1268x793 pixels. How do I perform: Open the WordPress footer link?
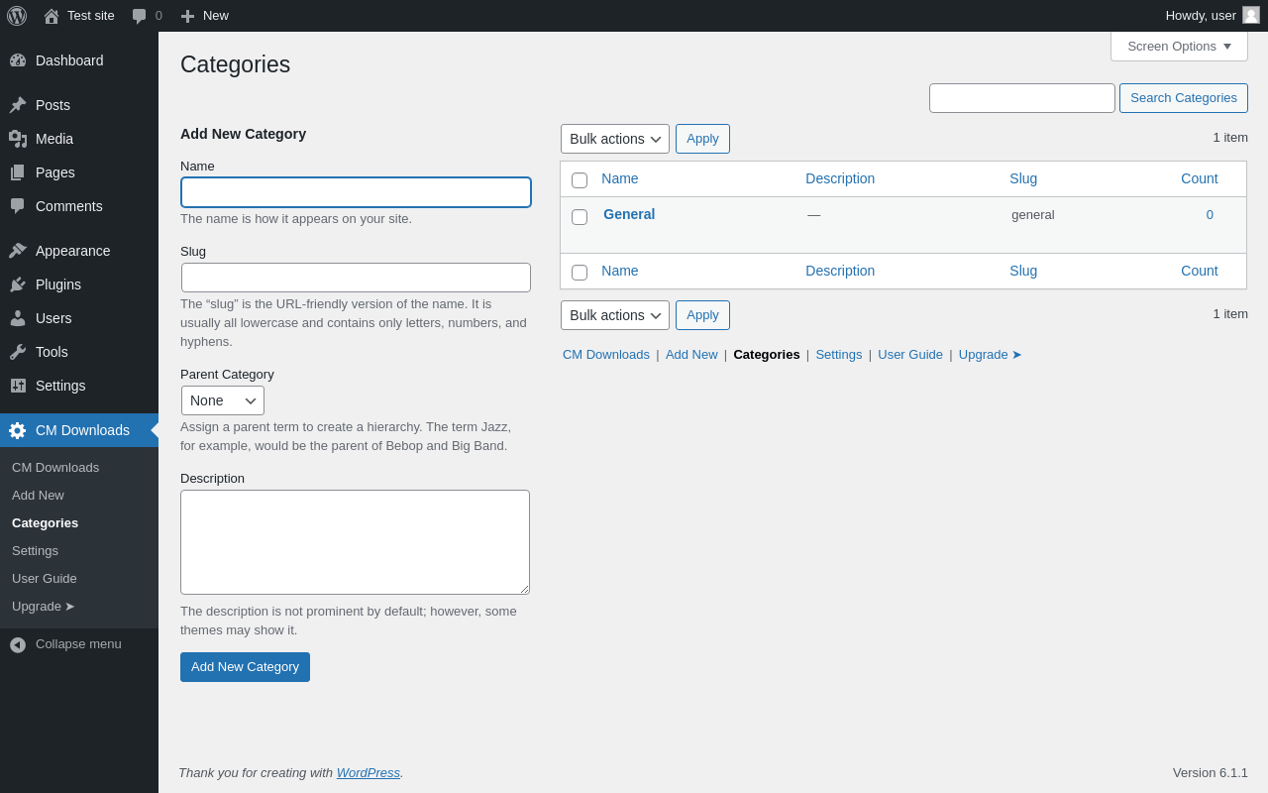(x=369, y=772)
